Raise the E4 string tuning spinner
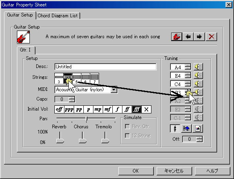 pos(188,74)
